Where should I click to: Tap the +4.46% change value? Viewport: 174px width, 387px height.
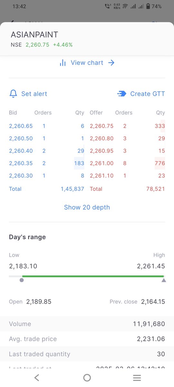coord(63,45)
